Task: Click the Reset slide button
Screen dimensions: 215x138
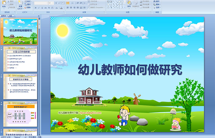Action: [28, 4]
